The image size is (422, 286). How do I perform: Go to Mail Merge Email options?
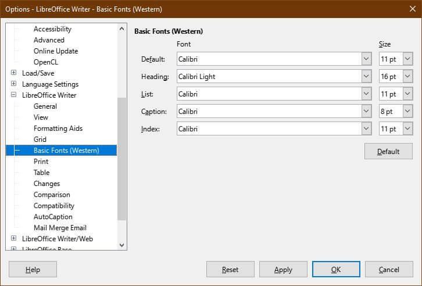[x=60, y=228]
